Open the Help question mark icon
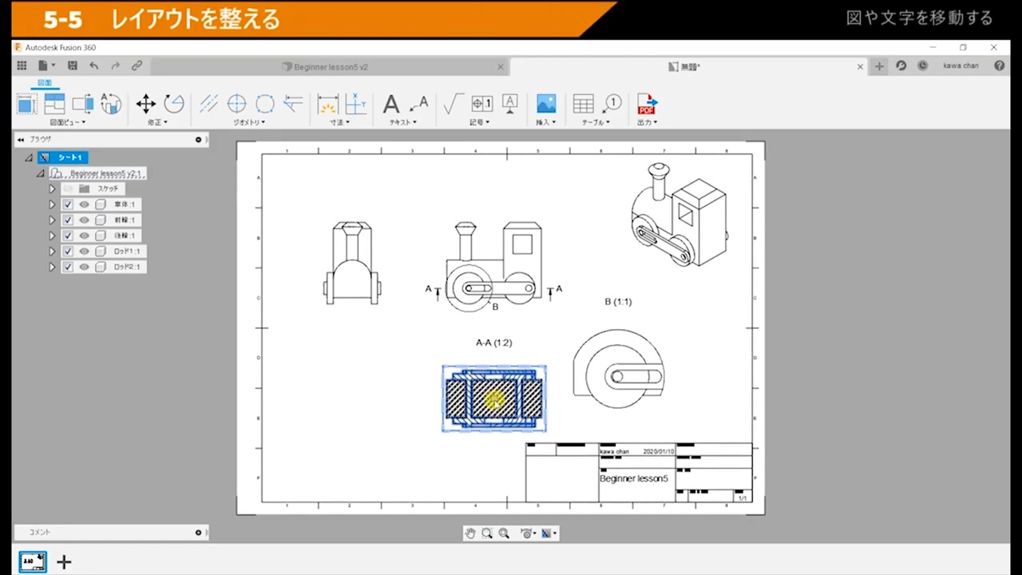This screenshot has width=1022, height=575. [x=1000, y=66]
